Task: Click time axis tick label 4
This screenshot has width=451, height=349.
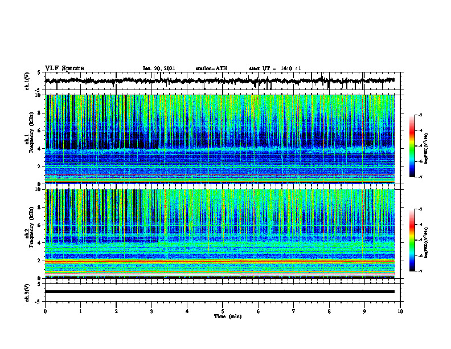Action: (x=187, y=311)
